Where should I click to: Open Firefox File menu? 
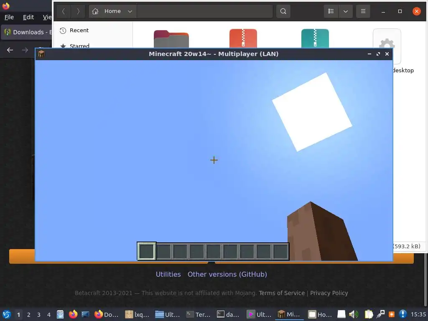point(9,17)
